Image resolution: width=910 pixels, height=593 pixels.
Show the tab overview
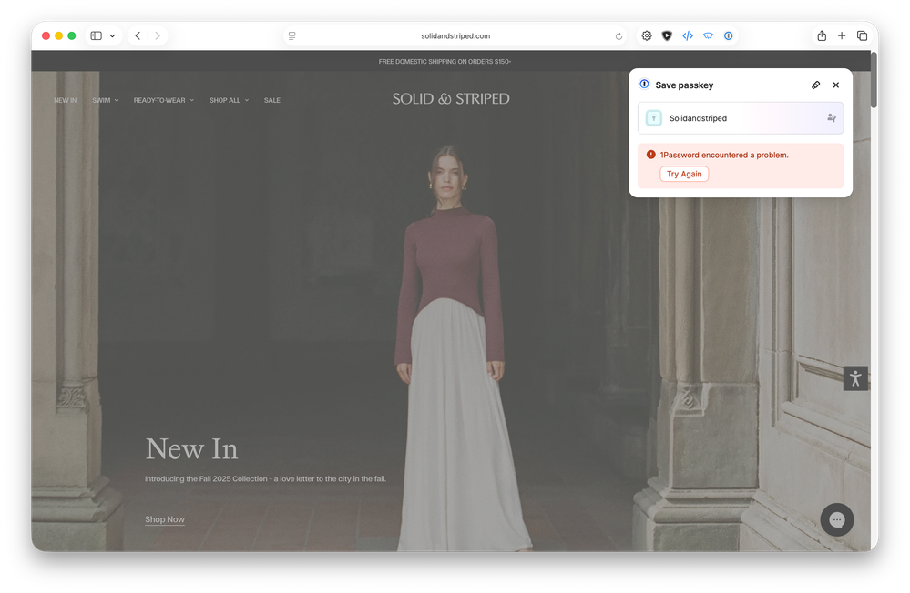tap(862, 36)
